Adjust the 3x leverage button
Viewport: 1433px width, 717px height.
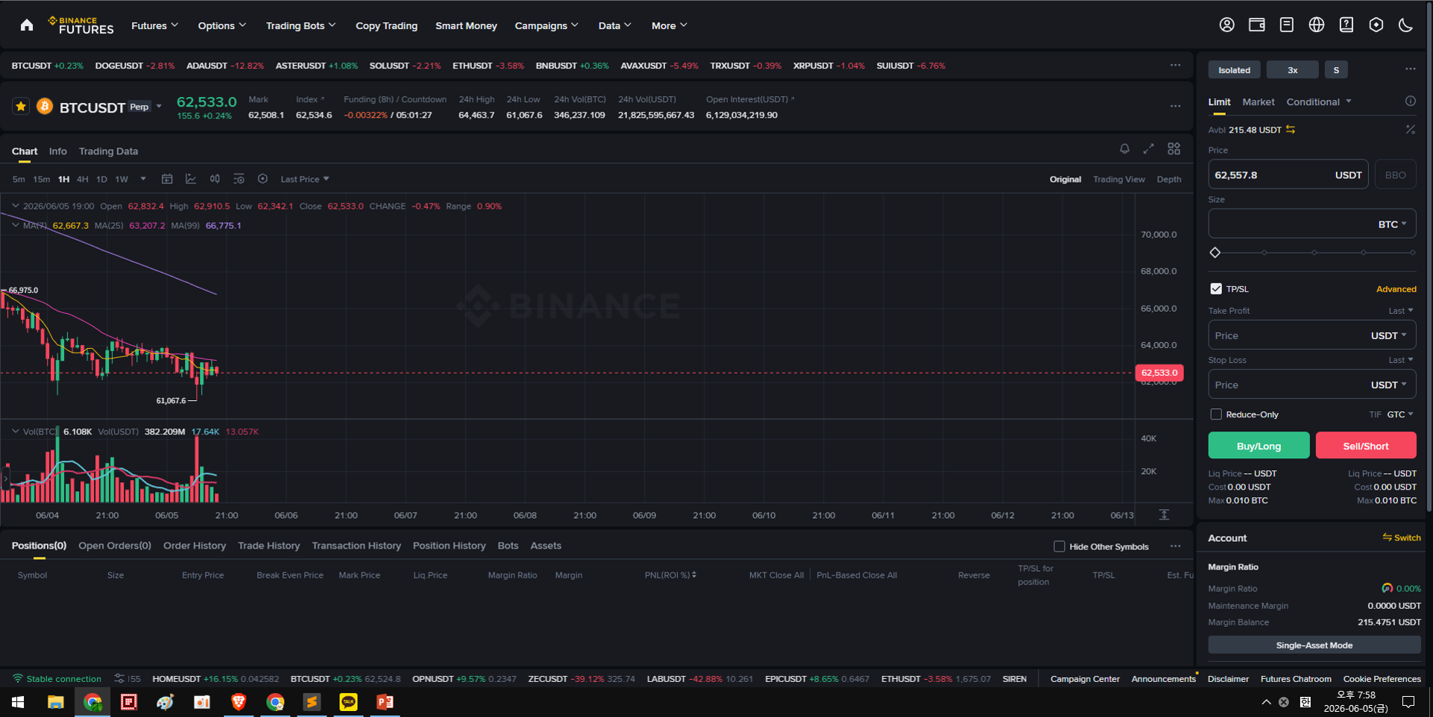point(1293,70)
